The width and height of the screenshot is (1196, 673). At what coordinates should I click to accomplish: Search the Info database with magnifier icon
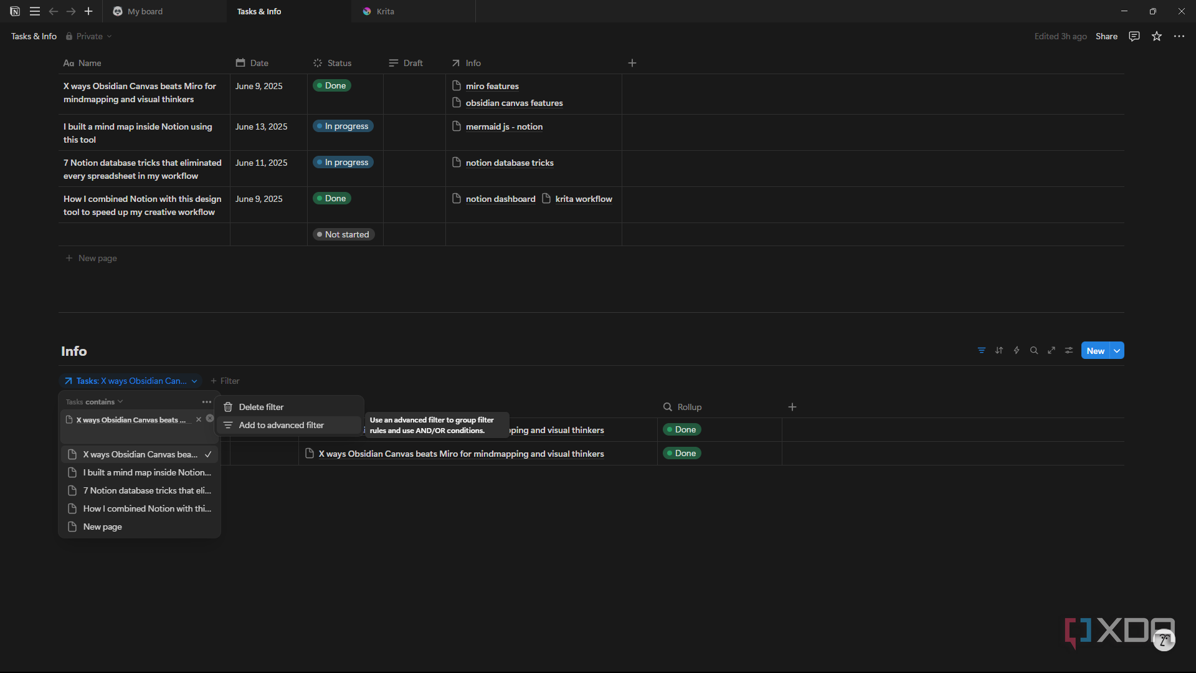[x=1034, y=350]
